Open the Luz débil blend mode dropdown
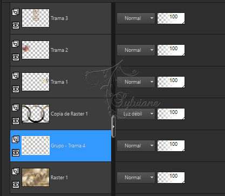225x196 pixels. [136, 114]
